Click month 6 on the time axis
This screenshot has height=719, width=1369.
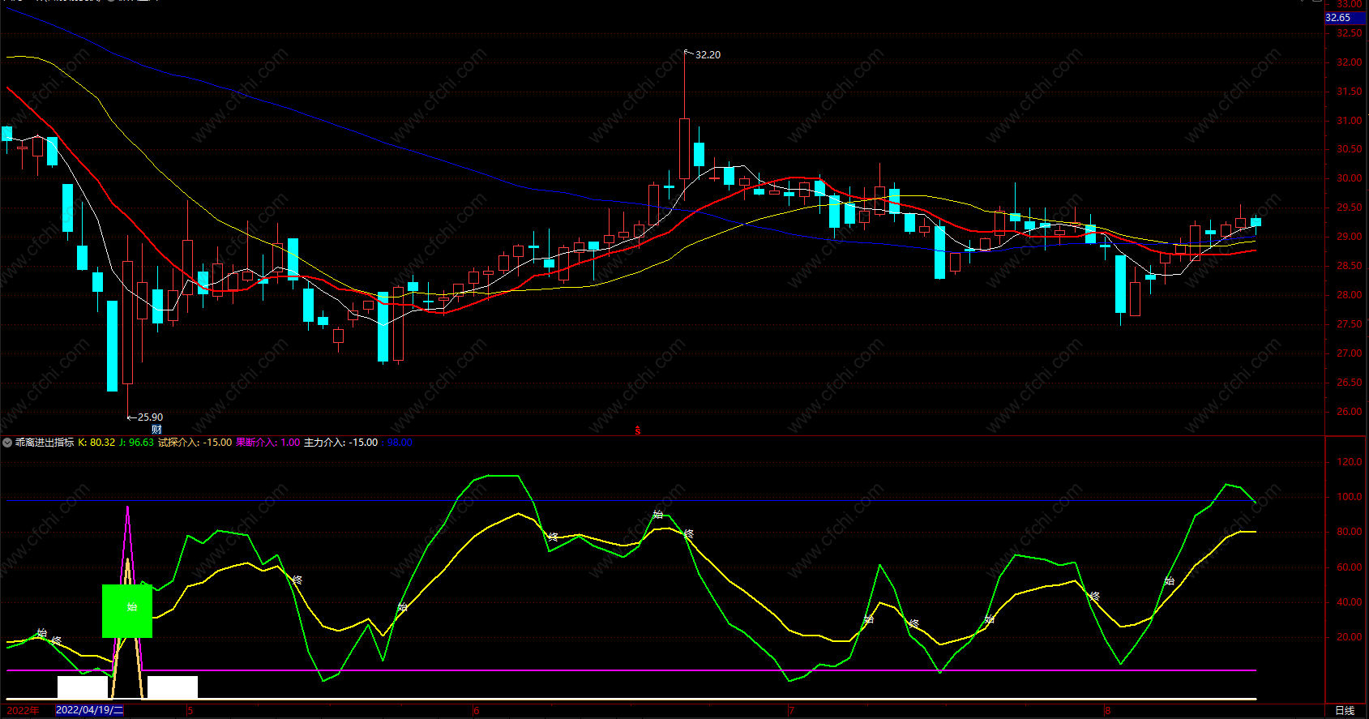click(x=477, y=711)
